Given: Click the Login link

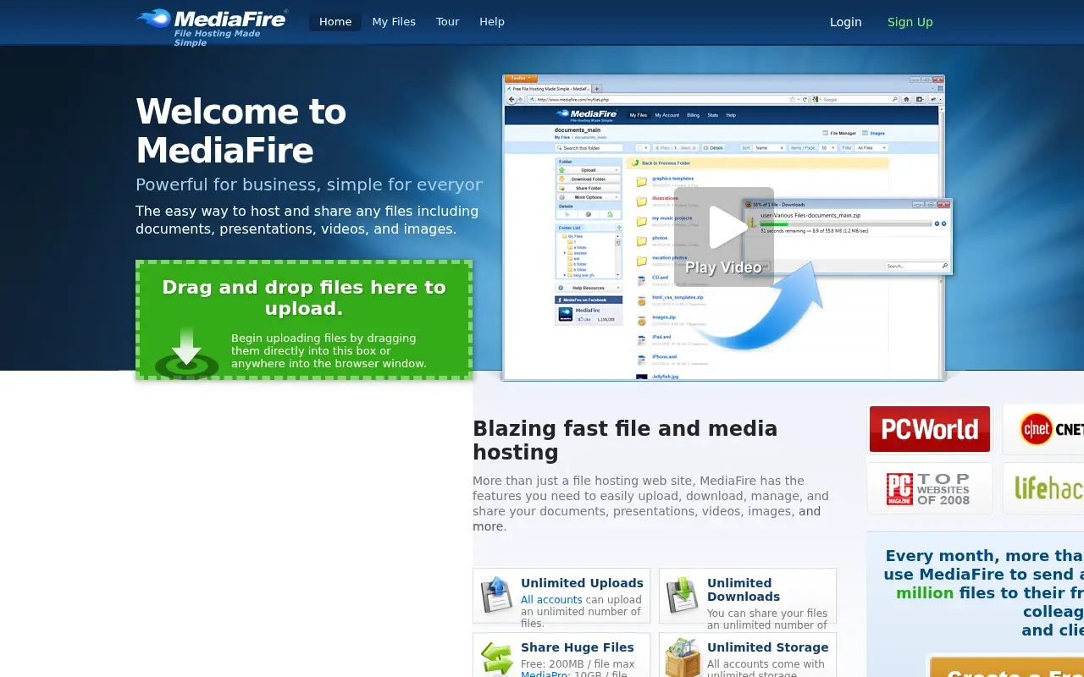Looking at the screenshot, I should [845, 22].
